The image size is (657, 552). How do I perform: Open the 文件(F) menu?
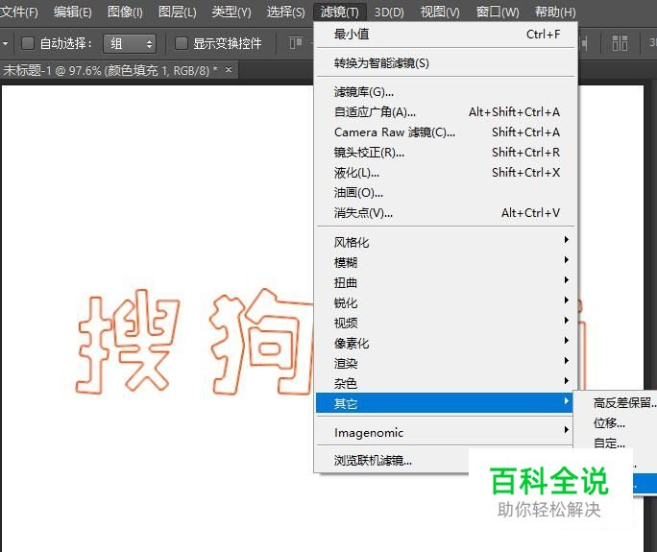tap(19, 12)
